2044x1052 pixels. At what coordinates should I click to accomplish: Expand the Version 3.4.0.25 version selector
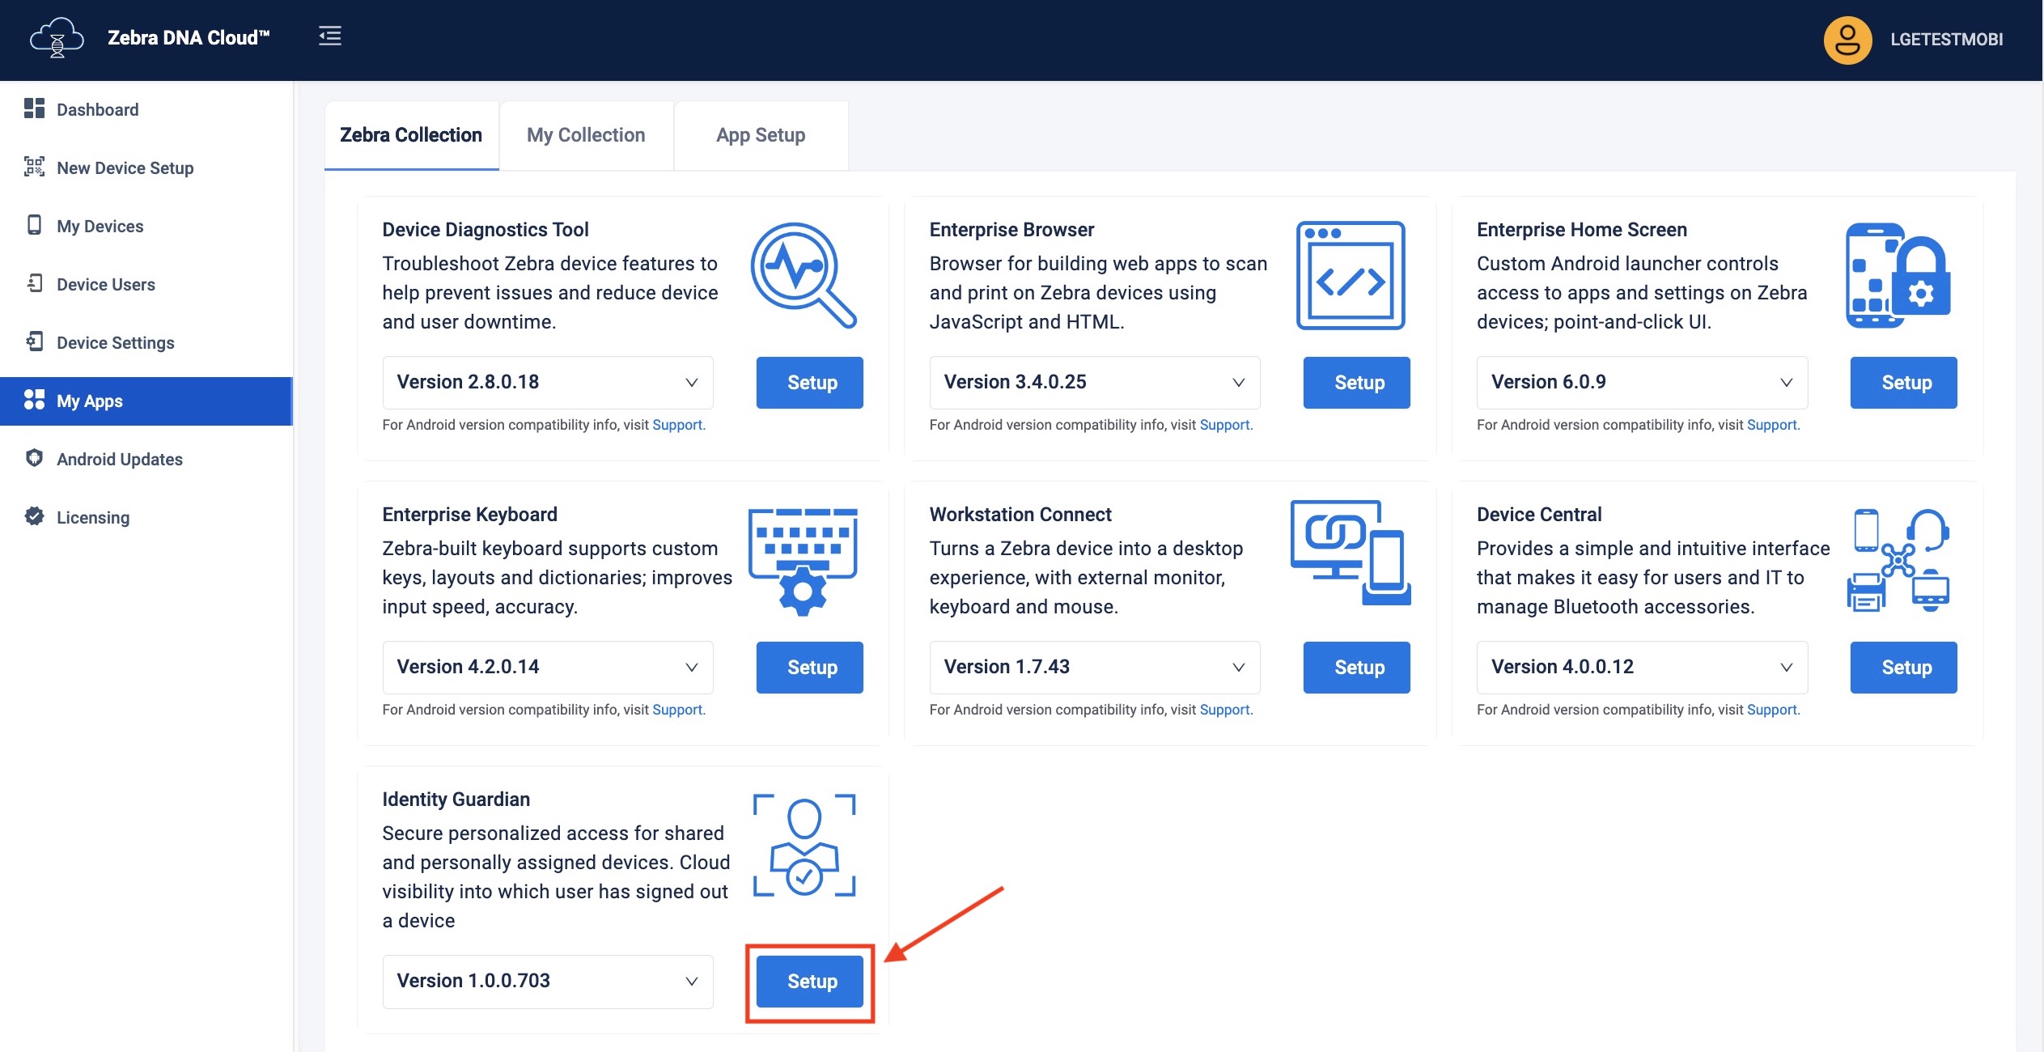pos(1094,383)
